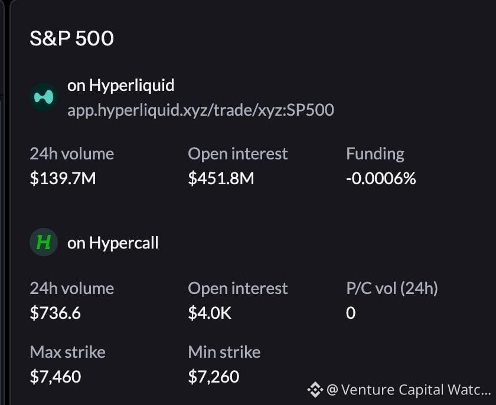The image size is (496, 405).
Task: Click the Funding rate -0.0006% value
Action: tap(381, 178)
